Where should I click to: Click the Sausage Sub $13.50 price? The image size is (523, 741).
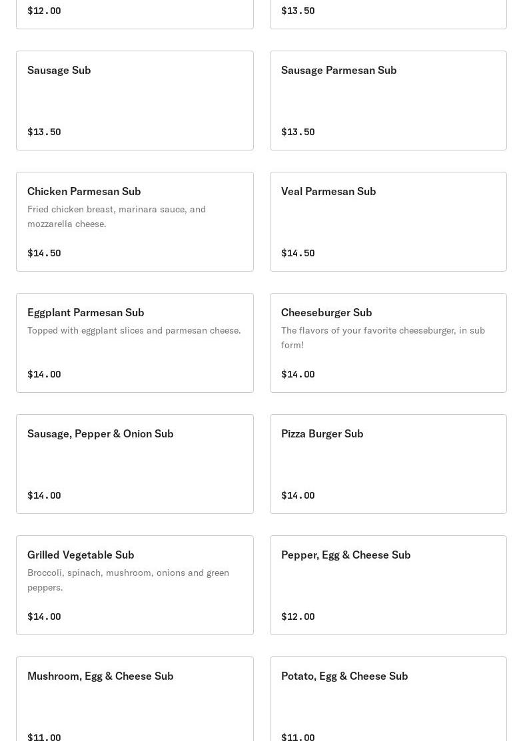coord(44,132)
